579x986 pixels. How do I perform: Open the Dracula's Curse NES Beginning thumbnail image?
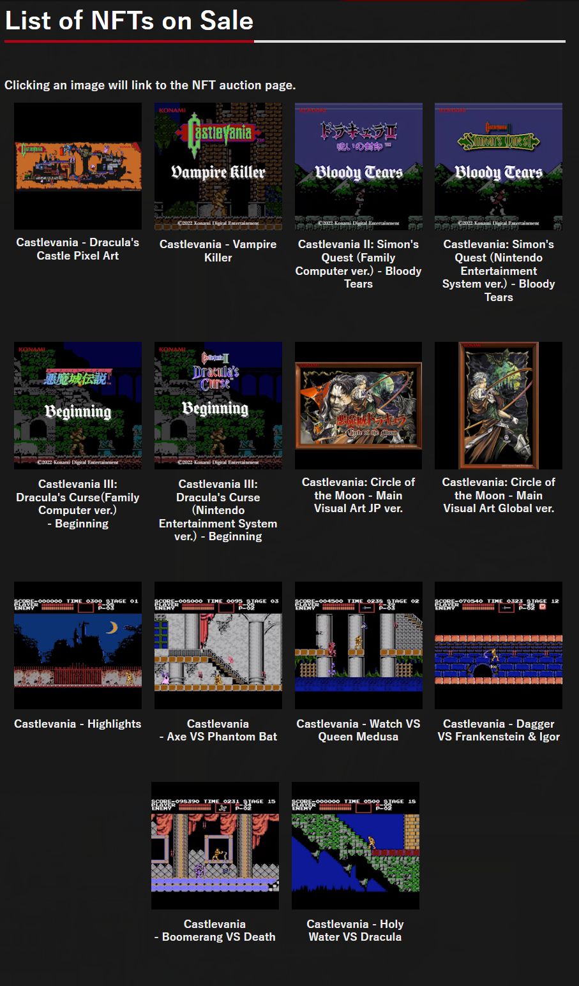click(218, 406)
